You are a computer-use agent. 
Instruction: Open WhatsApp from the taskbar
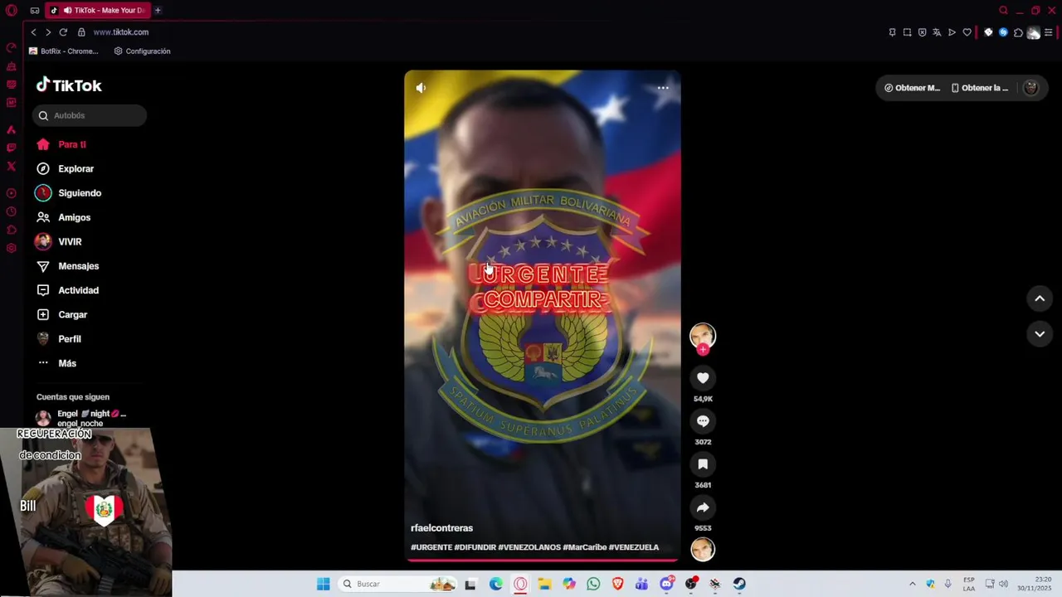point(593,584)
